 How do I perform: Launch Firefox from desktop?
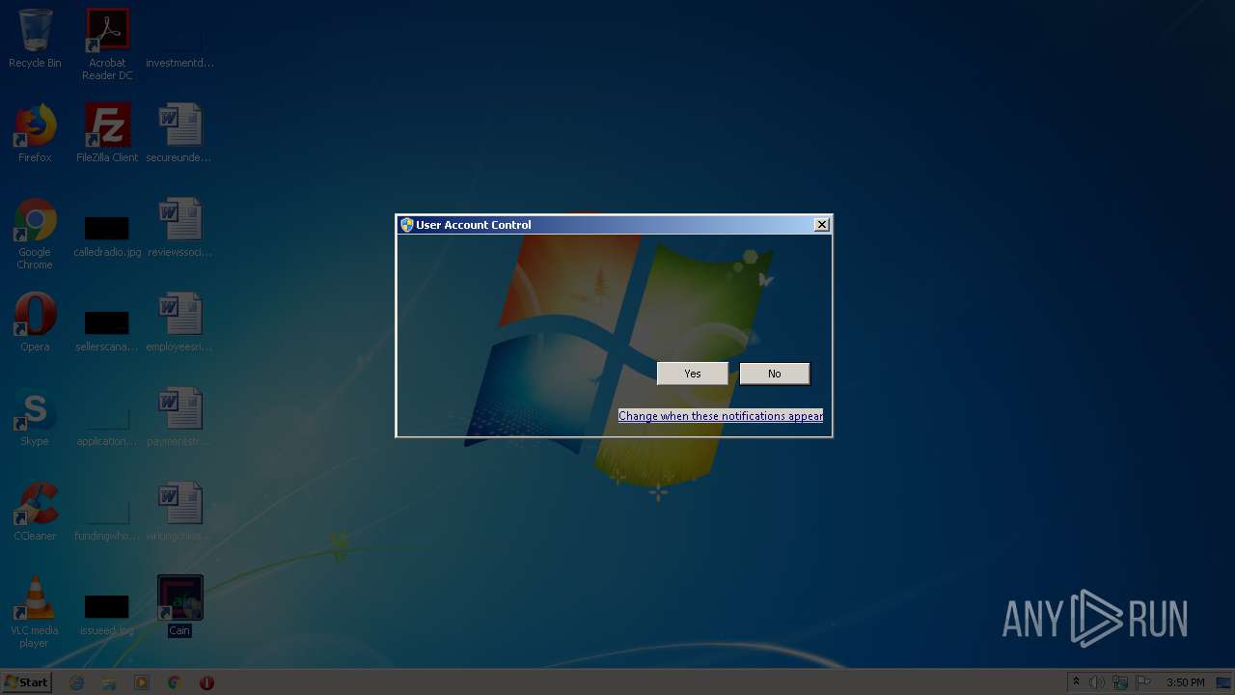(x=35, y=133)
